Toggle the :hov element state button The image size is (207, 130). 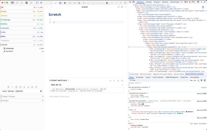pyautogui.click(x=191, y=80)
